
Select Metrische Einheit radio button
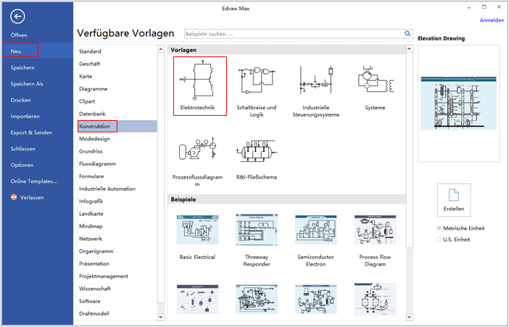[x=439, y=229]
